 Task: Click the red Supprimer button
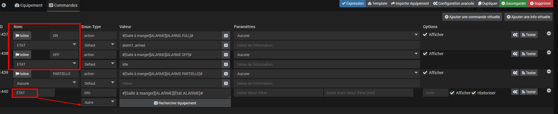[x=540, y=4]
